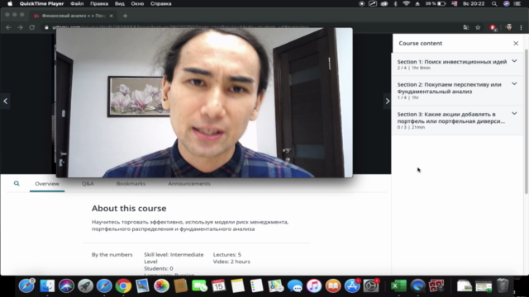
Task: Open Notification Center in the menu bar
Action: (x=517, y=3)
